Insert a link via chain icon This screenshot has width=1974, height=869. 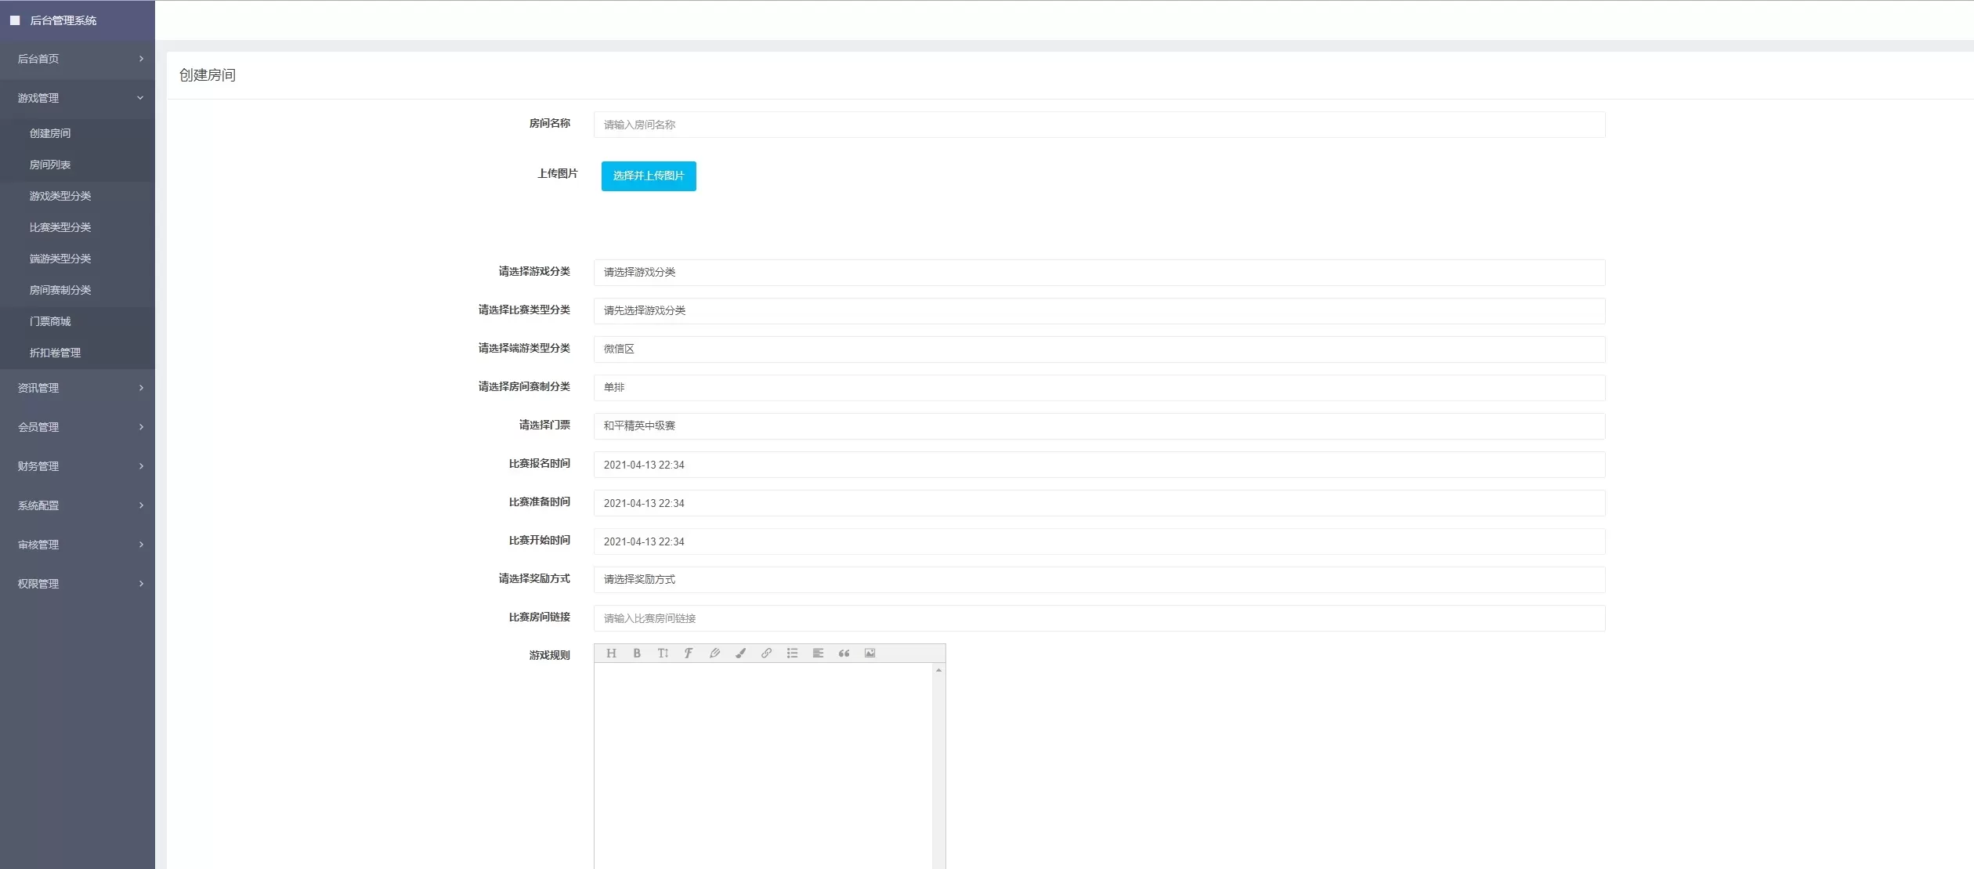[x=766, y=654]
